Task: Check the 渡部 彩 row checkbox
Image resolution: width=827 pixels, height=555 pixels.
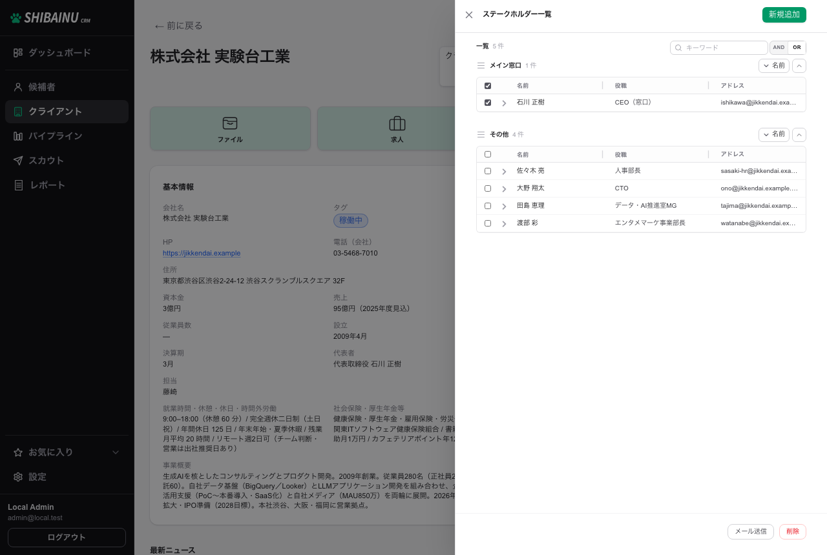Action: click(488, 223)
